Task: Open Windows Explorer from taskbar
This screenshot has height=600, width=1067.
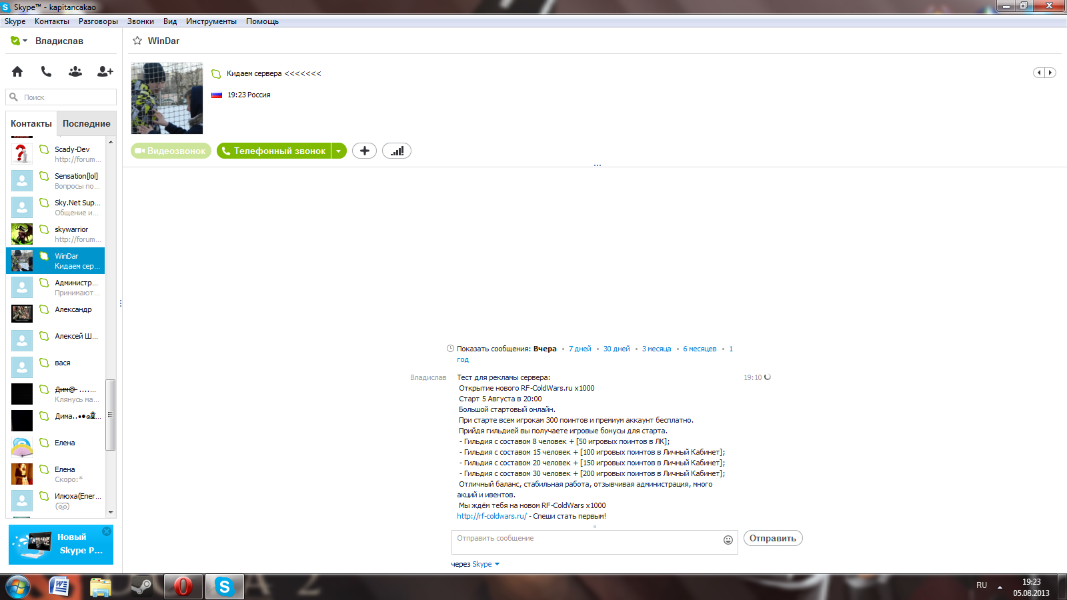Action: [101, 587]
